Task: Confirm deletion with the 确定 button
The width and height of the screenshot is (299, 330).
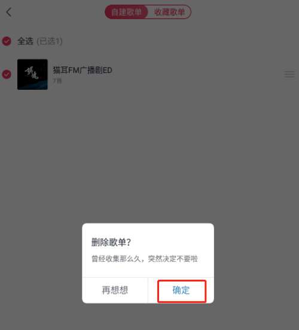Action: [182, 290]
